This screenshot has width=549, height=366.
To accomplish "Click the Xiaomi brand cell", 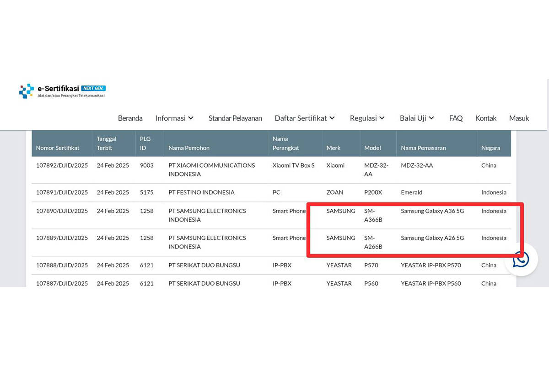I will coord(335,165).
